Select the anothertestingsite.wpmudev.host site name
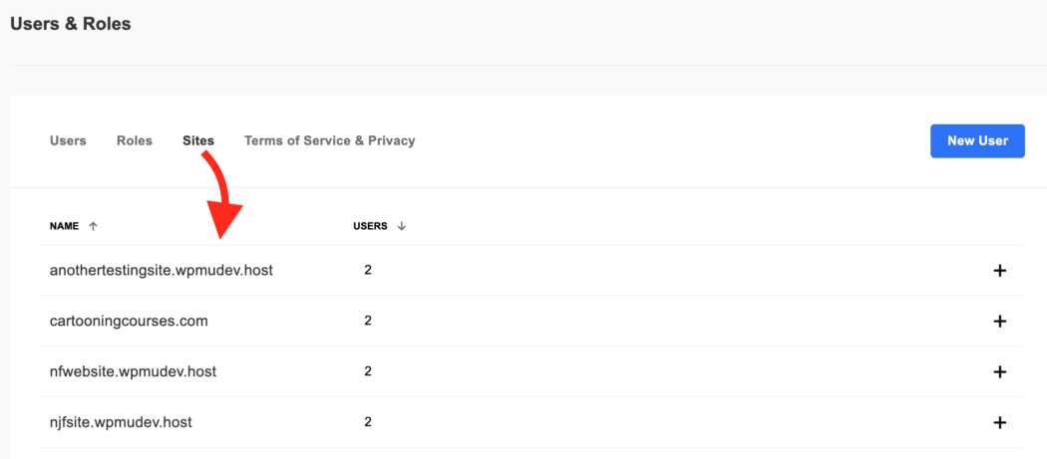1047x459 pixels. 162,270
